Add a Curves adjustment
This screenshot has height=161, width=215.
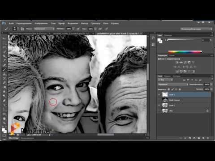point(185,62)
